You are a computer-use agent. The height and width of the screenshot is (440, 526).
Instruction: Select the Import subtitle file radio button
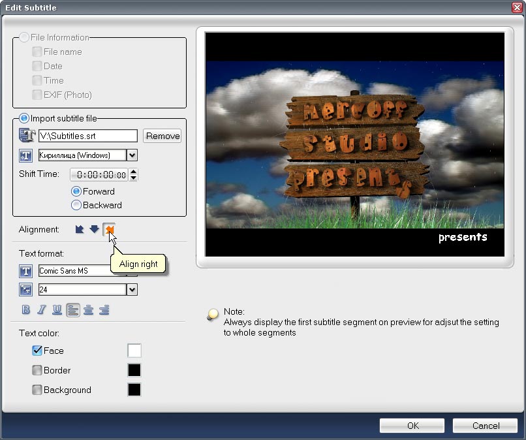(23, 118)
